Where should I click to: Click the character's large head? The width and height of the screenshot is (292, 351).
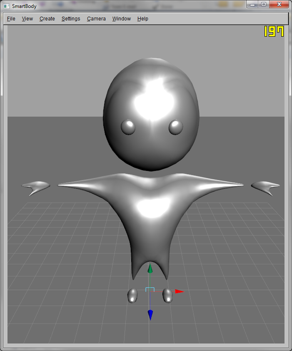tap(151, 114)
